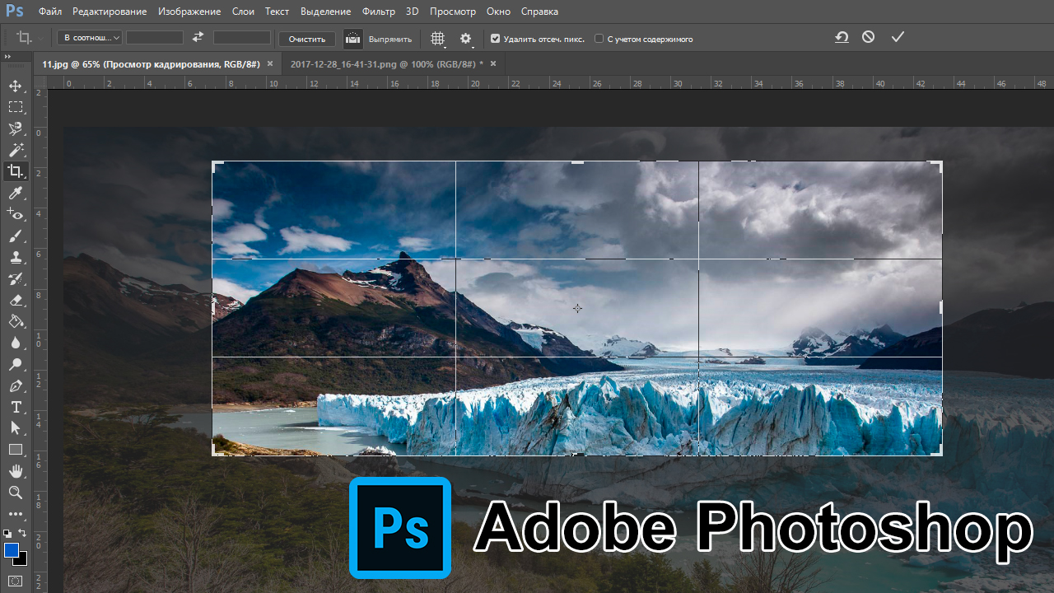Select the Dodge tool

[x=16, y=364]
